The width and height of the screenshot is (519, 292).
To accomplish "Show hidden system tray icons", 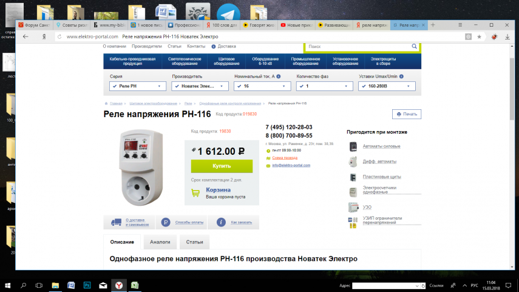I will point(465,285).
